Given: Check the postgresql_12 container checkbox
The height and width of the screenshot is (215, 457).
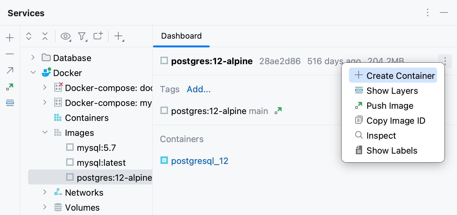Looking at the screenshot, I should click(164, 160).
